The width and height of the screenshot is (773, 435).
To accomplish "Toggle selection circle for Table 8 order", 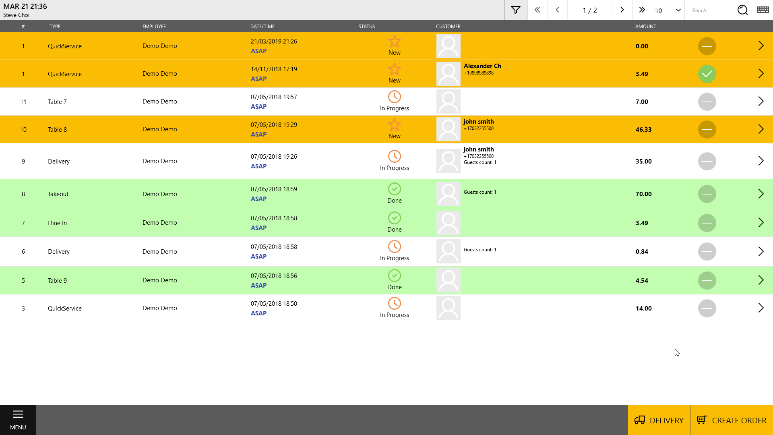I will pyautogui.click(x=707, y=130).
